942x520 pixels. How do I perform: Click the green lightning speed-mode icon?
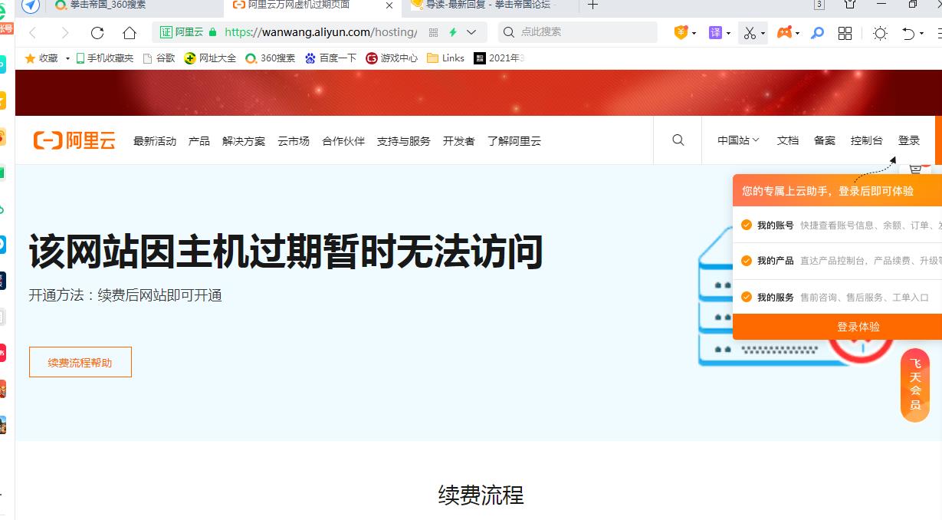(453, 32)
